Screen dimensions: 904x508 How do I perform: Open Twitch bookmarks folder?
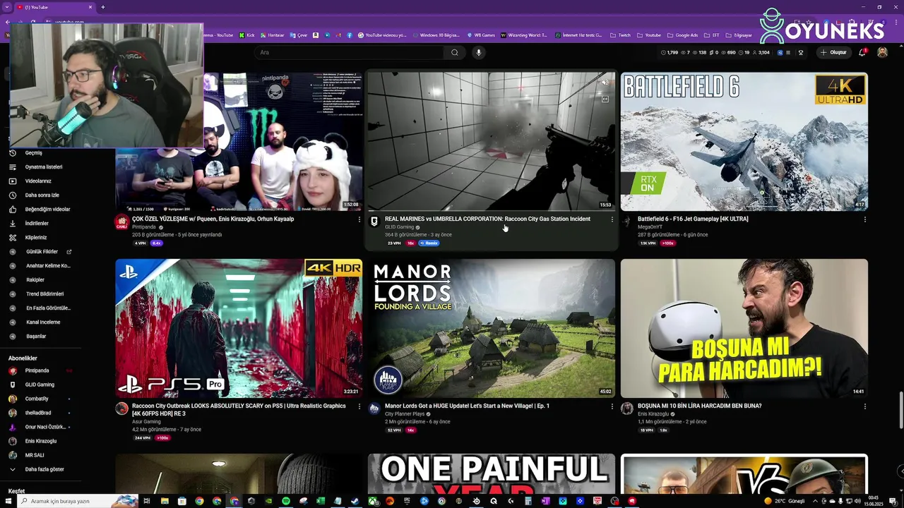(621, 35)
